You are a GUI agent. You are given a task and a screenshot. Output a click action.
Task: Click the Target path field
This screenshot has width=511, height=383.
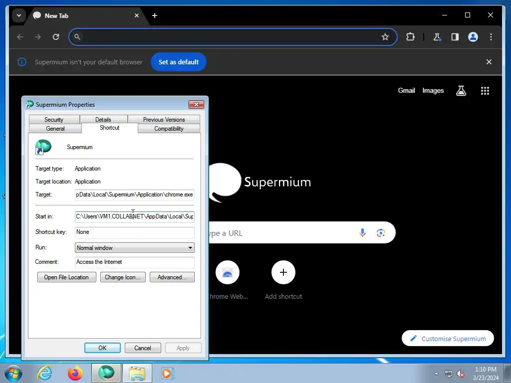pos(135,194)
